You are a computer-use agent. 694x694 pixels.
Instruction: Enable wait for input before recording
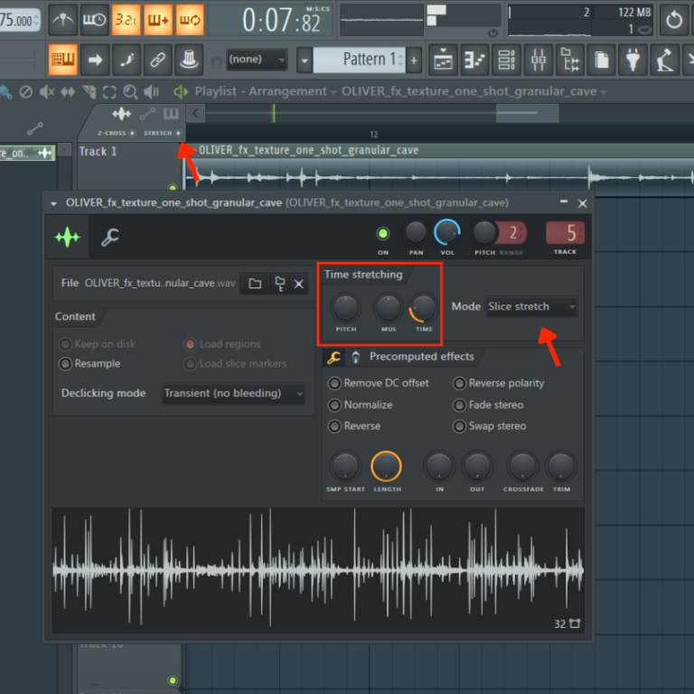point(94,20)
